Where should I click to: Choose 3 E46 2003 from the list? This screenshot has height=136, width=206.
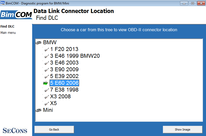64,63
